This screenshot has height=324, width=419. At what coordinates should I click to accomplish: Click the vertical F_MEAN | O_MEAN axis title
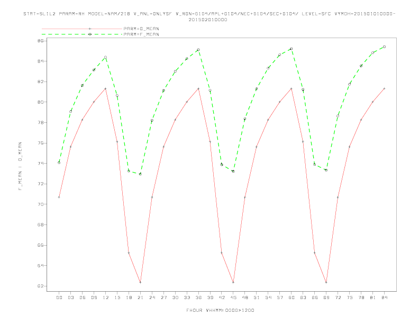click(x=20, y=166)
